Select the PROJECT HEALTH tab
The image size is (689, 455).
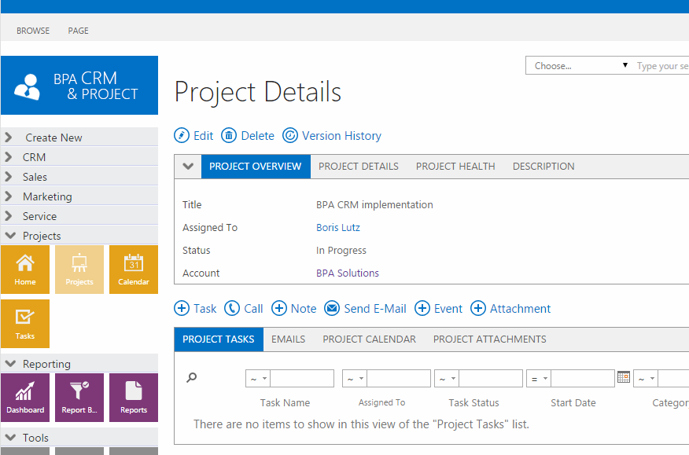click(x=455, y=167)
